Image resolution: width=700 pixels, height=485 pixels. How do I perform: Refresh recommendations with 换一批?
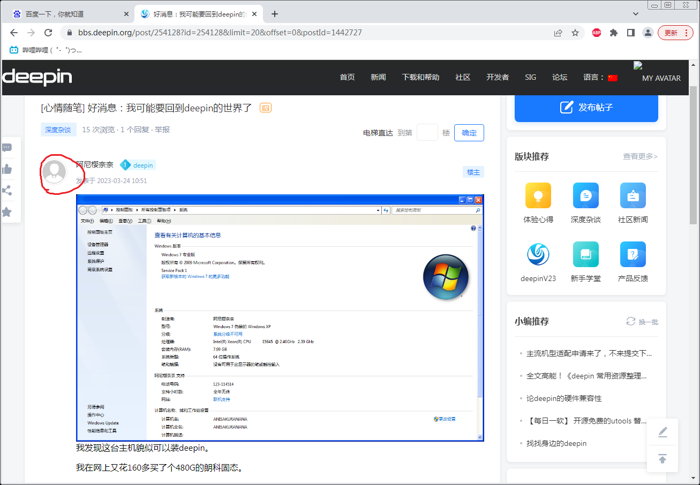pos(642,322)
